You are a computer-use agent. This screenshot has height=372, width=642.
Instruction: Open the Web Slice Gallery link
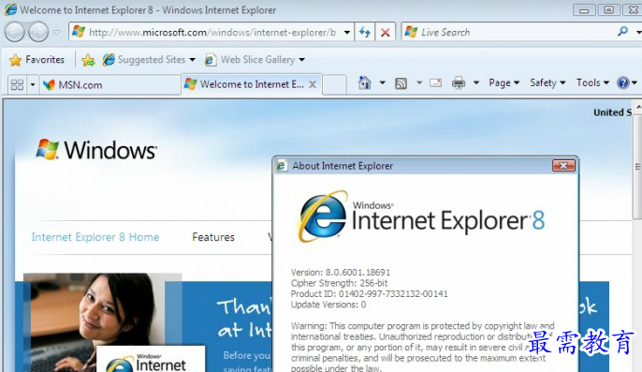tap(250, 60)
